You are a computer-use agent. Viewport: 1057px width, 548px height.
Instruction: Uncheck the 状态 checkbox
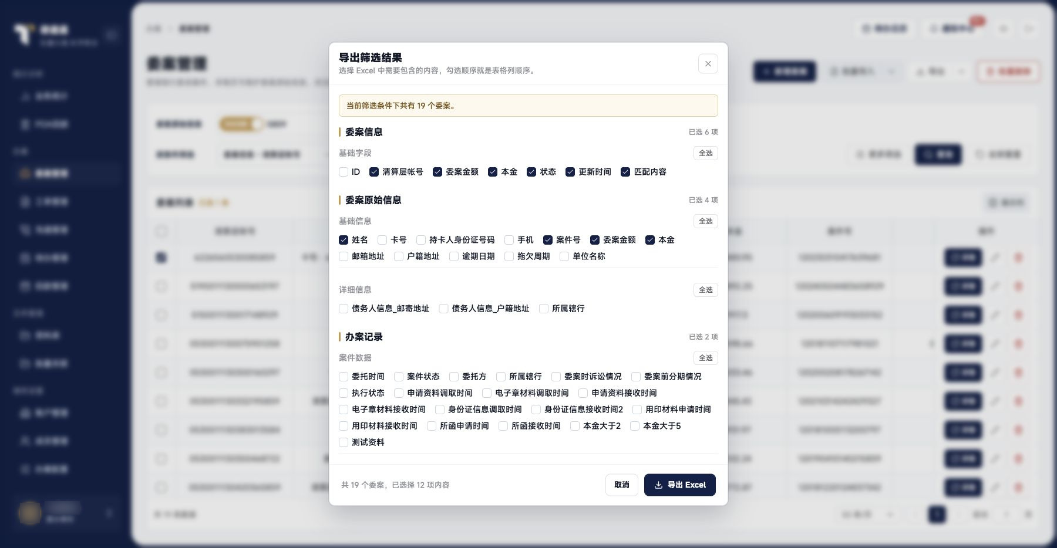pyautogui.click(x=531, y=172)
